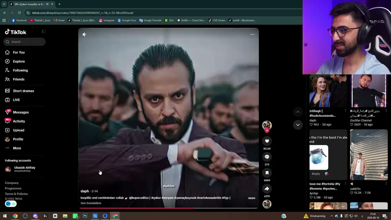391x220 pixels.
Task: Click the tiktok.com address bar URL
Action: click(x=82, y=13)
